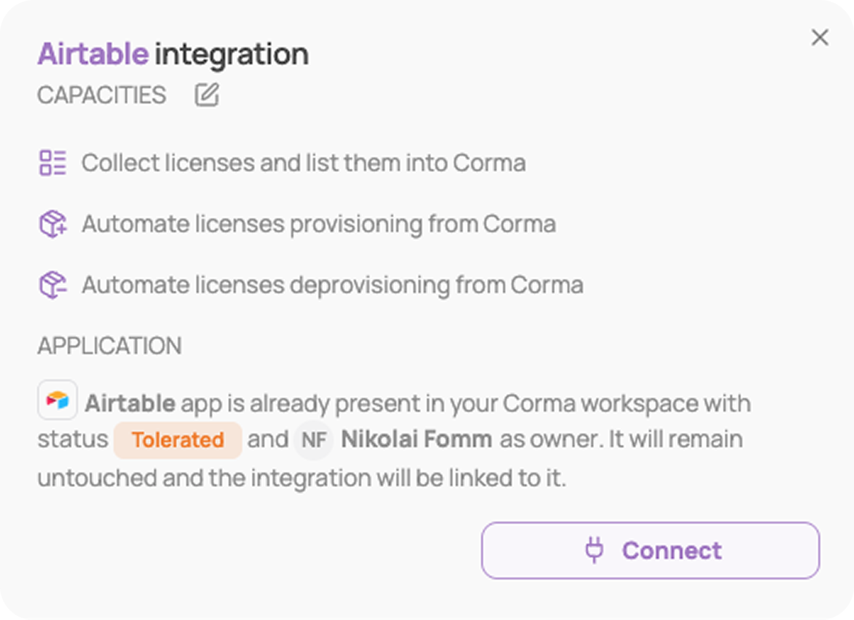Click the word integration in title
Screen dimensions: 854x620
coord(232,55)
